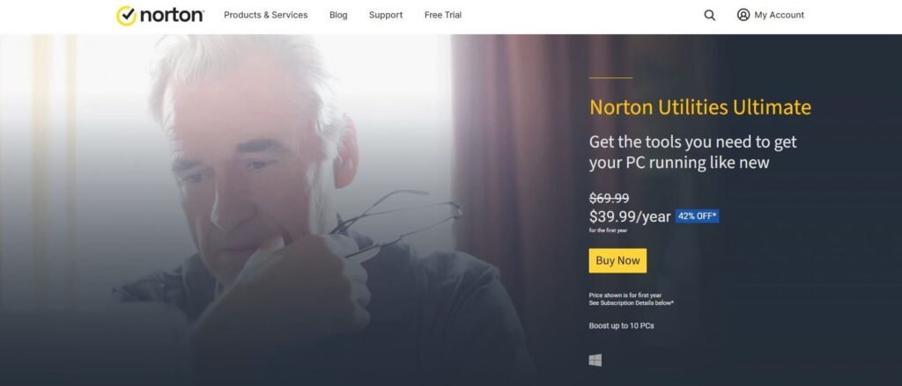Open the My Account text link
902x386 pixels.
click(x=780, y=15)
